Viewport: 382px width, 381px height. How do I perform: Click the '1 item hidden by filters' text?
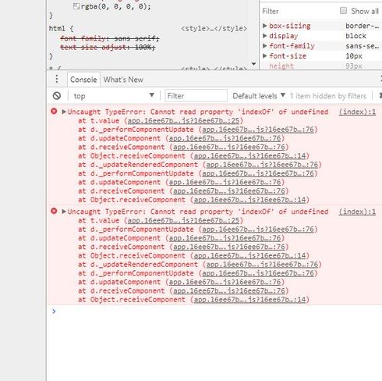[328, 96]
